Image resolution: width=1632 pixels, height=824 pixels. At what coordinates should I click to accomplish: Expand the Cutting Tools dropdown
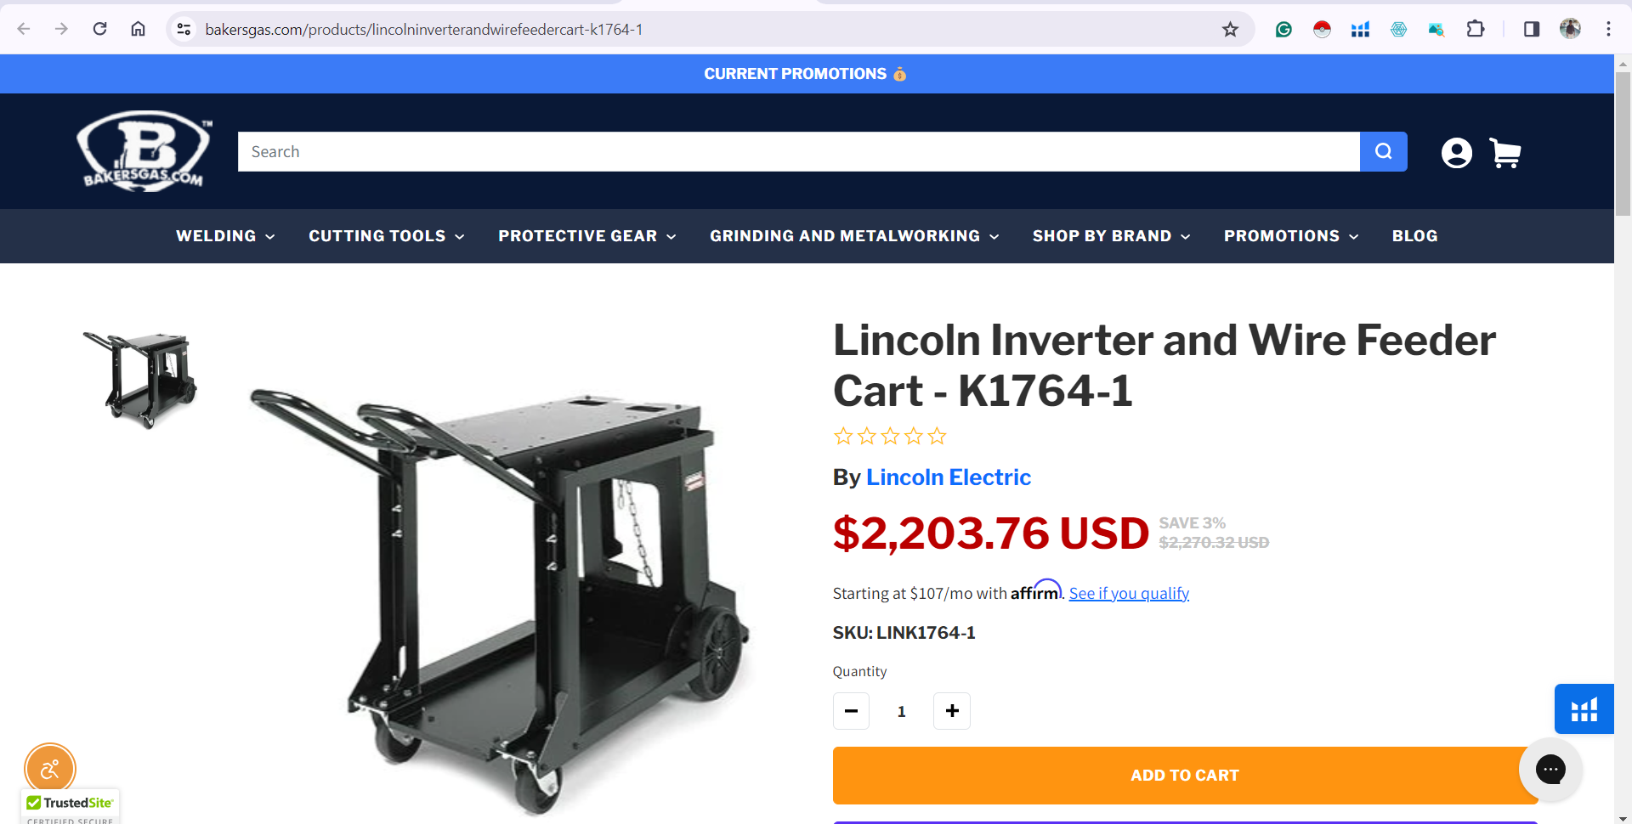(387, 236)
